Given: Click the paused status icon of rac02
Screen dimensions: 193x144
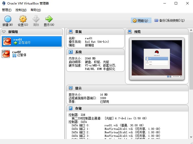Looking at the screenshot, I should pyautogui.click(x=14, y=55).
